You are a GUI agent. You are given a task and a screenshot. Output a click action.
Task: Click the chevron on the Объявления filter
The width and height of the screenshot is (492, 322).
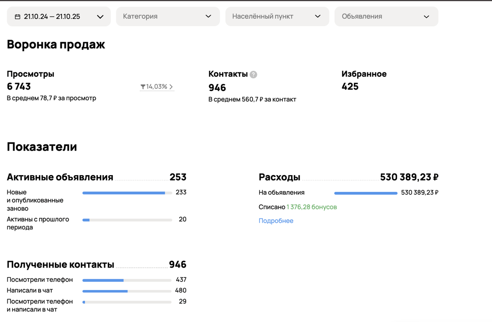pos(426,16)
